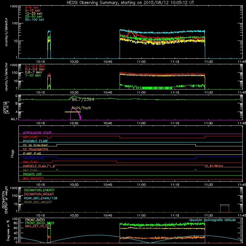This screenshot has height=246, width=246.
Task: Click the MAX_DET_VS_TOT legend label
Action: 38,226
